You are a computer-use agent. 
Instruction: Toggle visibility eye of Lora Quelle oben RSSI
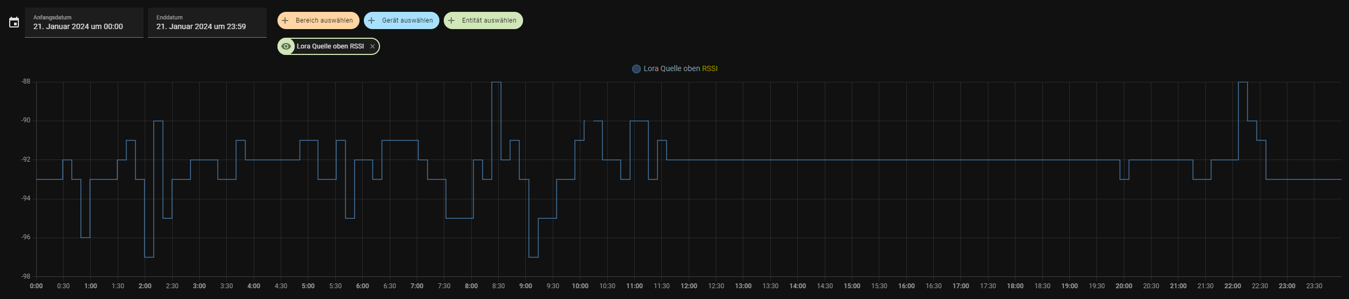pos(286,46)
